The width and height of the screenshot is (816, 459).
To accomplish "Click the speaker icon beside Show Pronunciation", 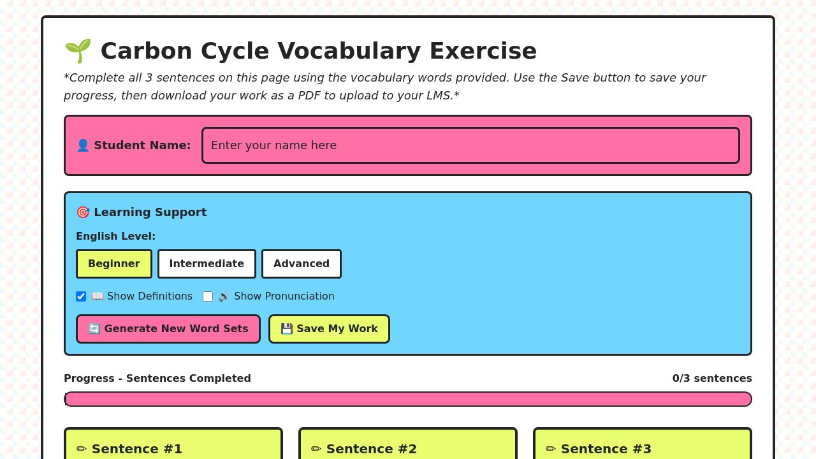I will point(224,296).
